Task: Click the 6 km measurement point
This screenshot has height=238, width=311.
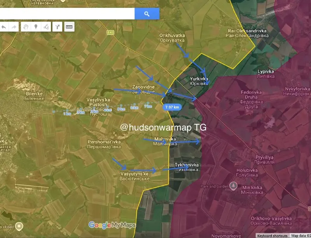Action: [135, 104]
